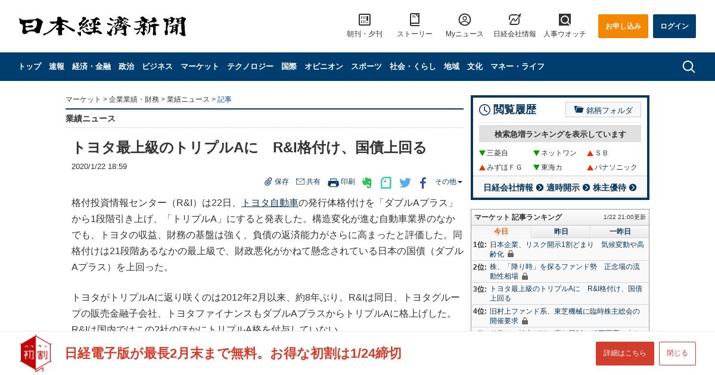This screenshot has height=375, width=715.
Task: Switch ranking to the 一昨日 tab
Action: tap(620, 232)
